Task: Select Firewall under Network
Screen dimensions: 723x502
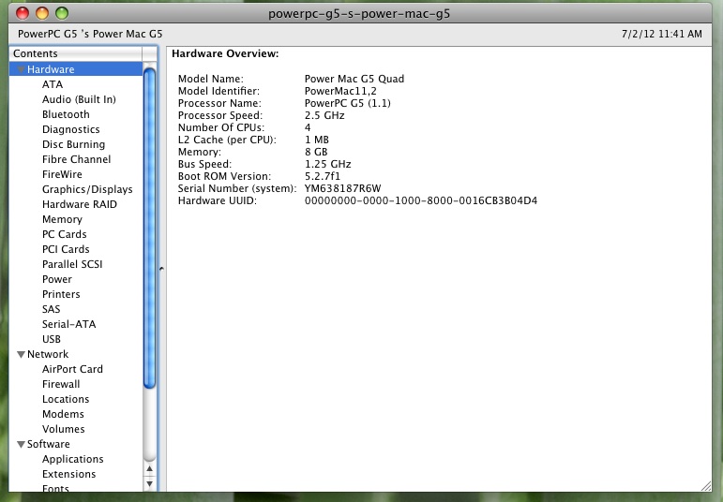Action: pyautogui.click(x=61, y=384)
